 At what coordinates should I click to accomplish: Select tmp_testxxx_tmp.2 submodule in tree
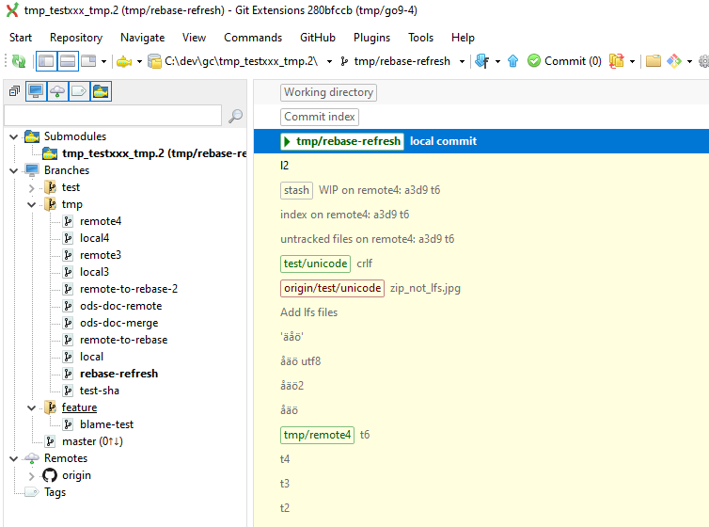[x=153, y=153]
